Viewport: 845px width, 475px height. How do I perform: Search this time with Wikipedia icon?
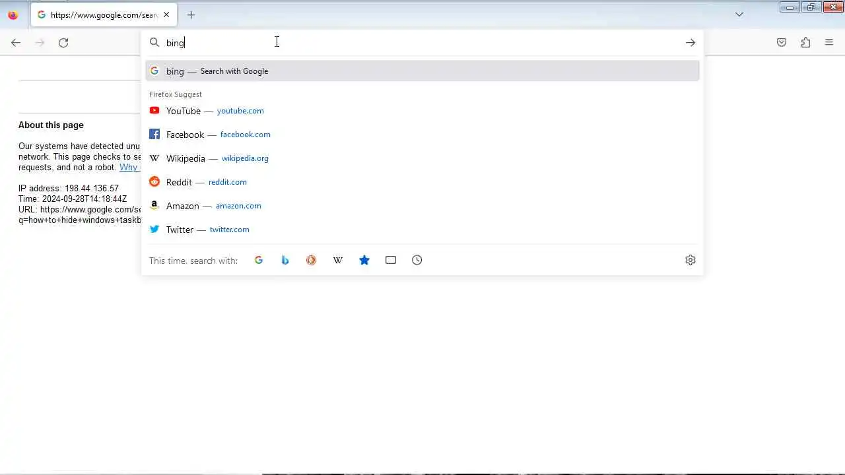(338, 260)
